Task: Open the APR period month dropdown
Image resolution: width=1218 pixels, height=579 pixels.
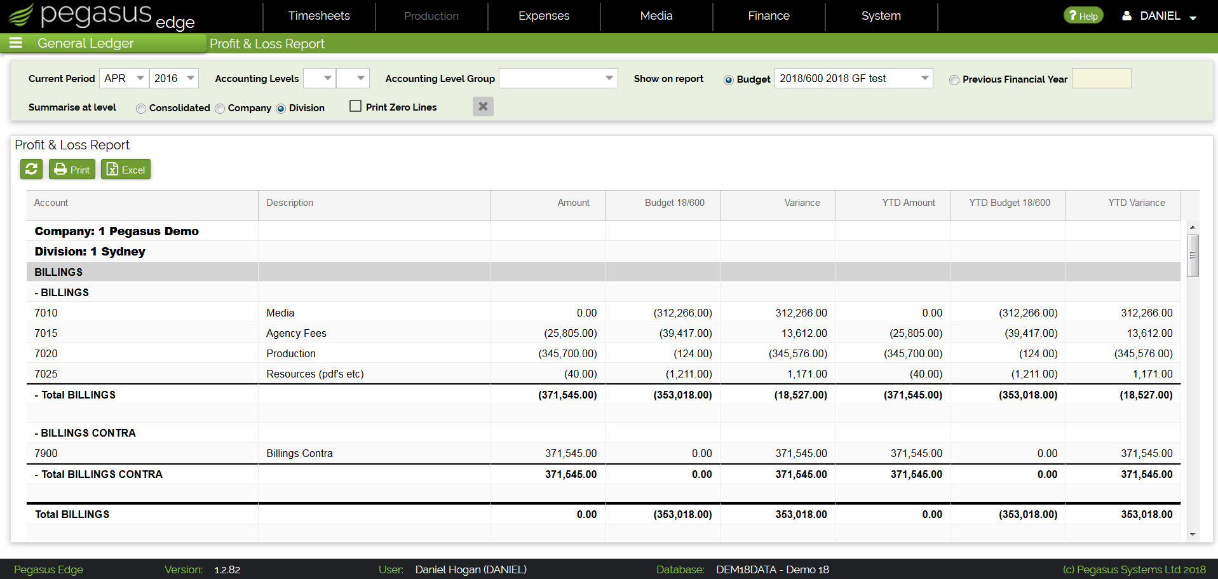Action: (x=124, y=78)
